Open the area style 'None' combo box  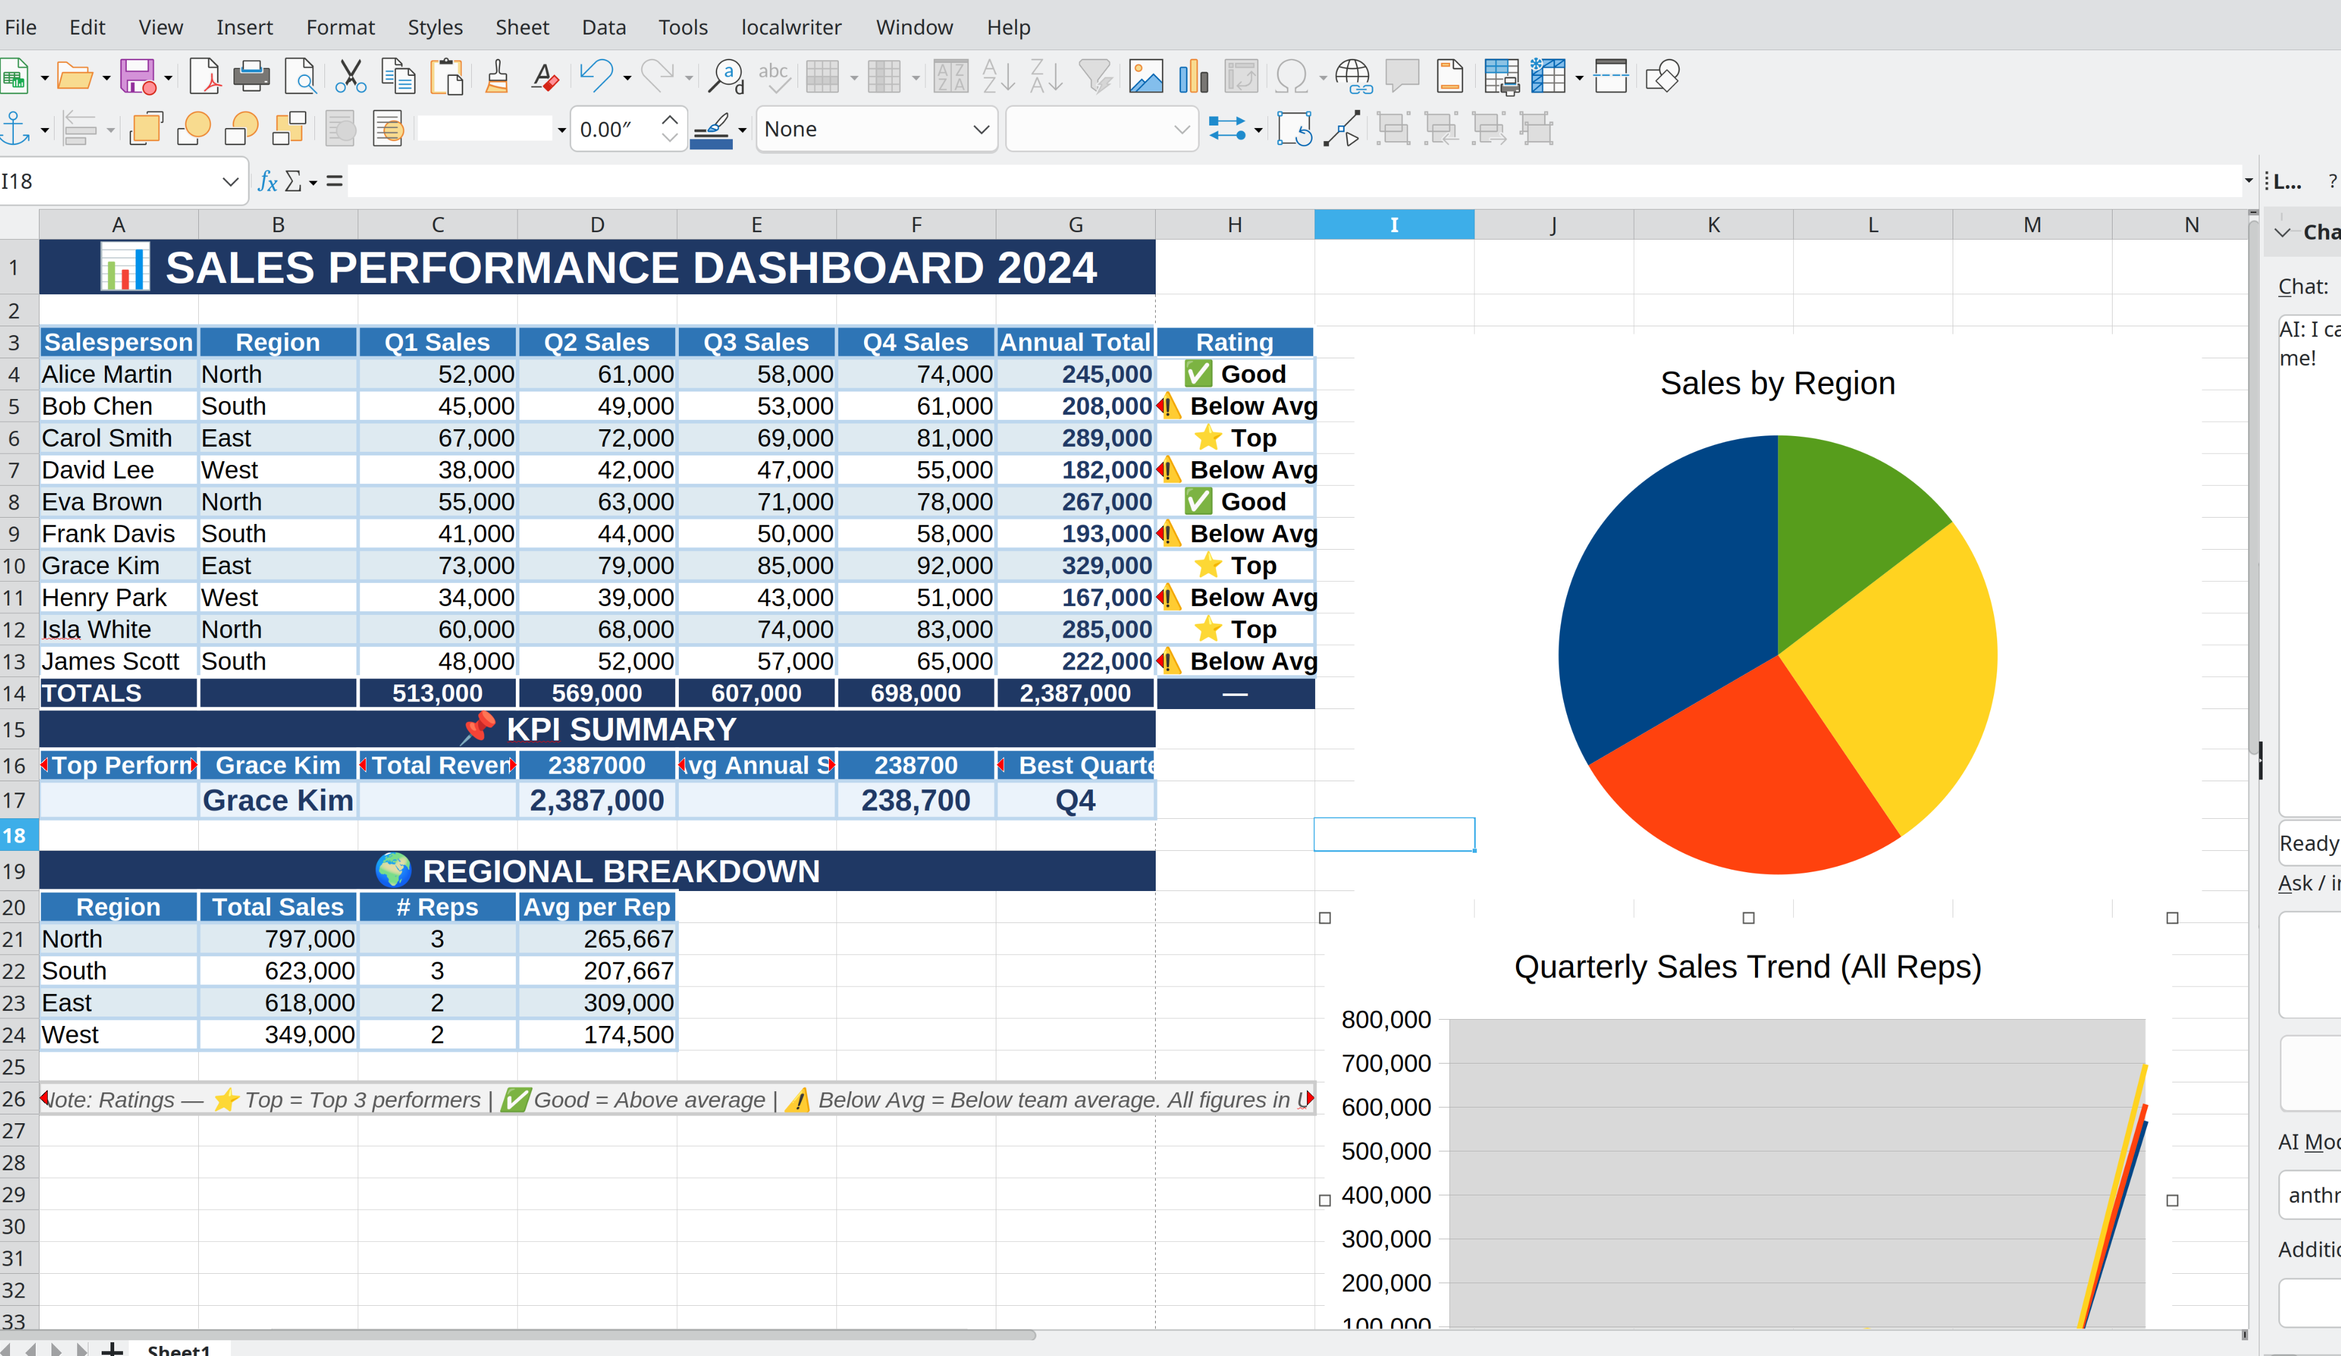pyautogui.click(x=876, y=129)
